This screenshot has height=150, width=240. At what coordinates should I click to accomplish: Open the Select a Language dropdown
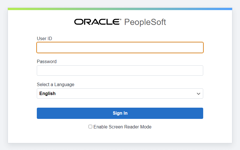(x=120, y=93)
